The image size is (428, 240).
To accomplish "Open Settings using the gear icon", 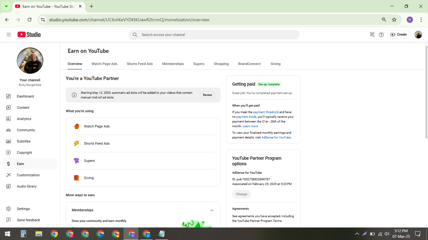I will [9, 209].
